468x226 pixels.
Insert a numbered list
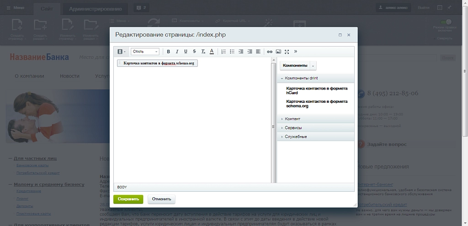[223, 52]
